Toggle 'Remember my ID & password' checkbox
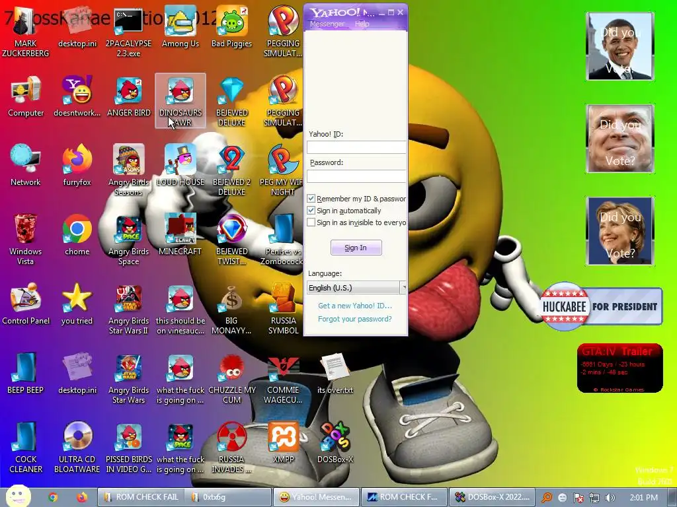 311,198
